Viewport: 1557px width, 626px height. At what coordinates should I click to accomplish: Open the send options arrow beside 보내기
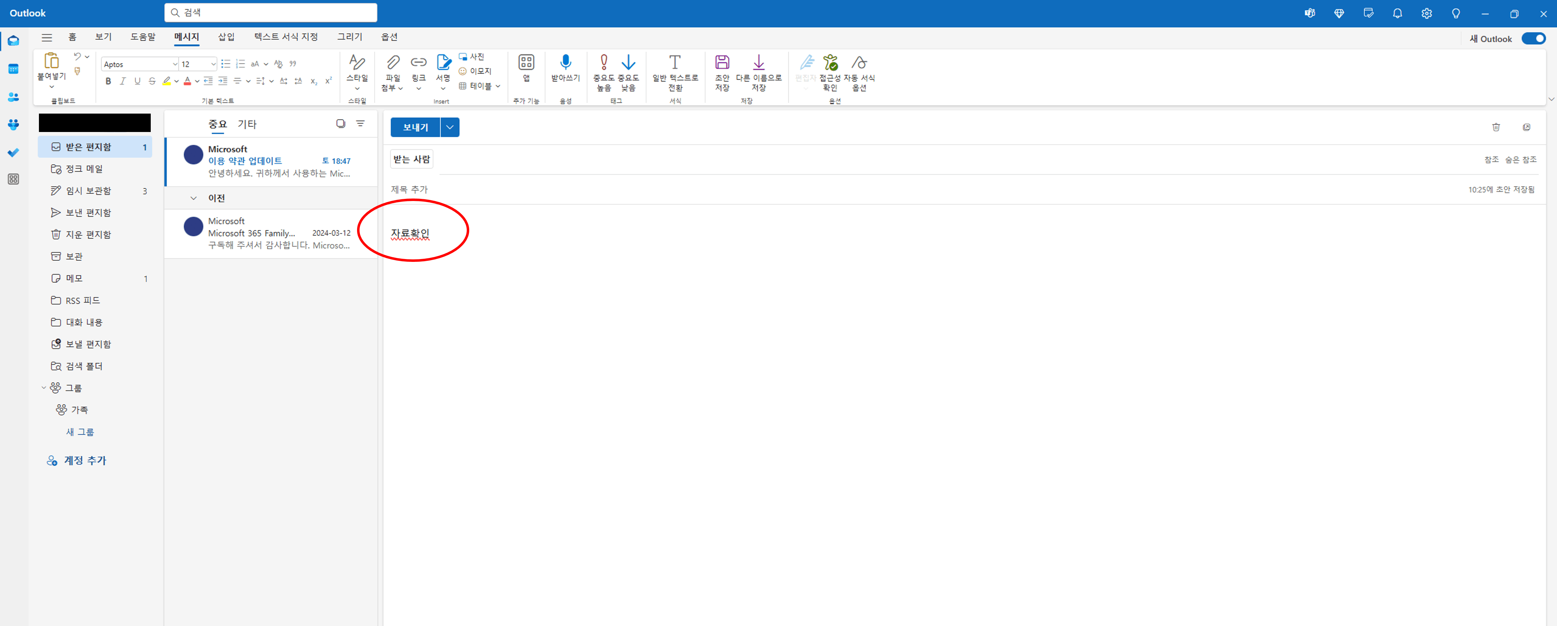450,127
